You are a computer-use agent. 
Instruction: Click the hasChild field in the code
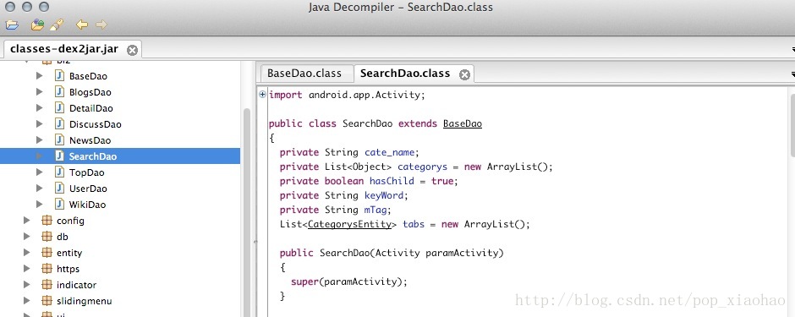tap(392, 181)
